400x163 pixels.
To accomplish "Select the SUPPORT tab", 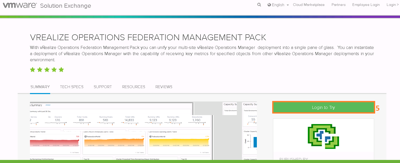I will point(103,87).
